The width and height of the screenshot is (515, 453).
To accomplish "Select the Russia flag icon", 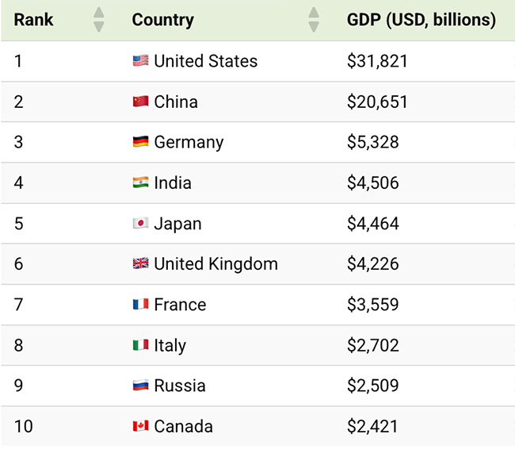I will click(140, 386).
